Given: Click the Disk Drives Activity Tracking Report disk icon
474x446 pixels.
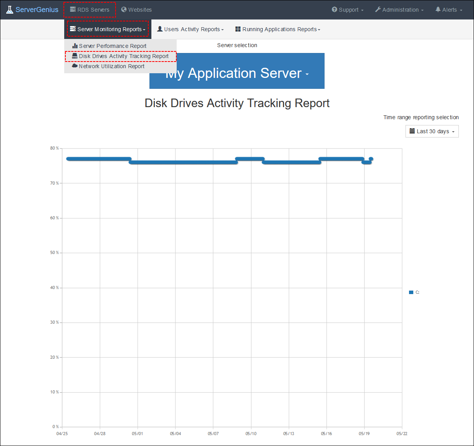Looking at the screenshot, I should point(74,56).
